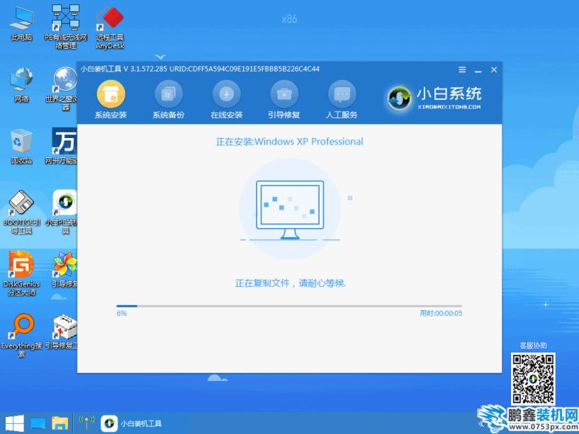Minimize the 小白装机工具 window
This screenshot has height=434, width=579.
[x=478, y=70]
